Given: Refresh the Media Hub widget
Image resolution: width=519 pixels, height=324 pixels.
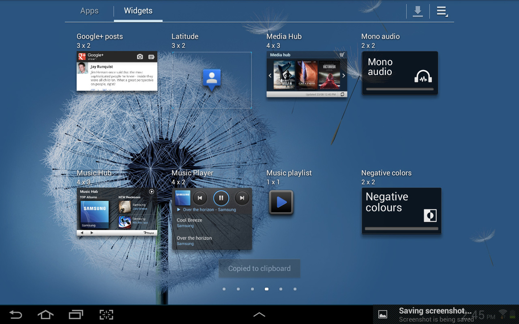Looking at the screenshot, I should (342, 94).
